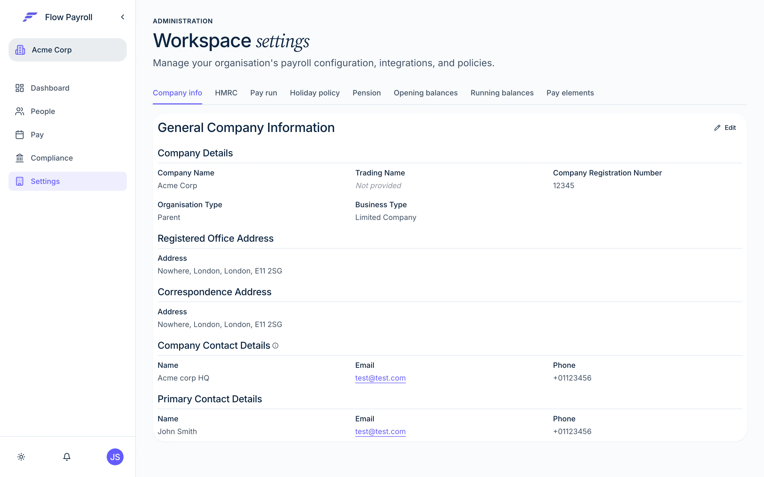
Task: Open the Pay run tab
Action: tap(264, 93)
